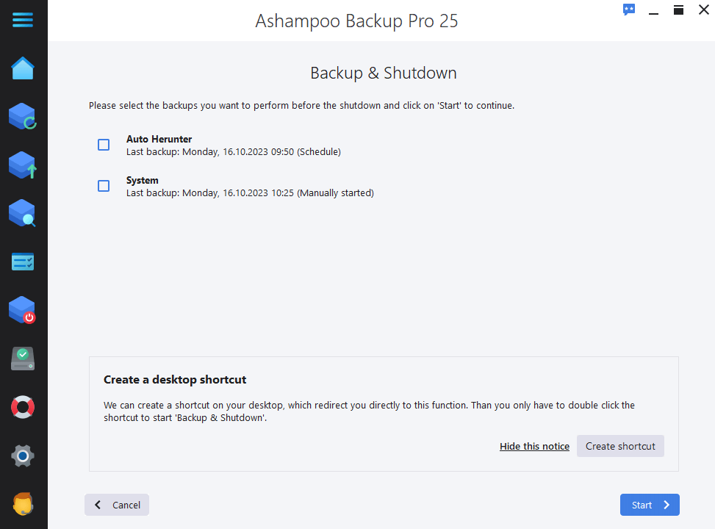Image resolution: width=715 pixels, height=529 pixels.
Task: Open the Home screen from the sidebar
Action: (x=23, y=68)
